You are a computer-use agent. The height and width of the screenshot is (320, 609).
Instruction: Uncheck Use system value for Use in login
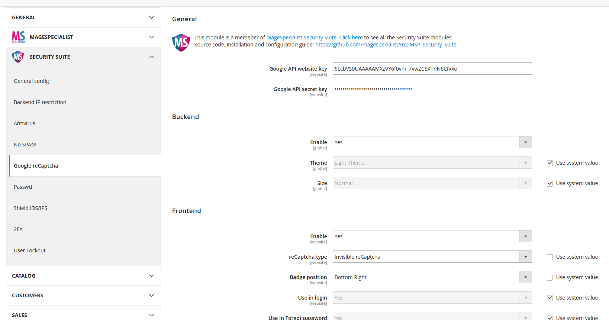click(x=550, y=298)
